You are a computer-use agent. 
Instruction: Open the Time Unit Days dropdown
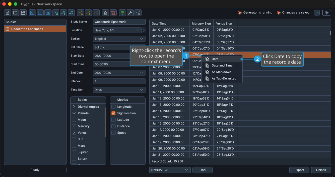[x=119, y=90]
